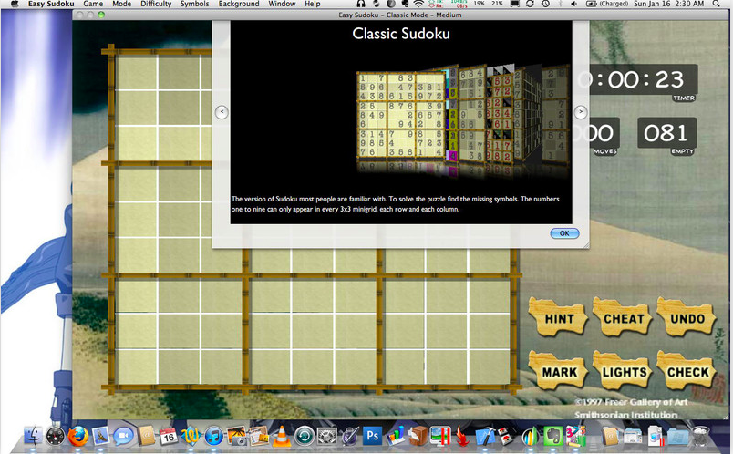Open Xcode hammer icon in Dock
733x454 pixels.
[x=485, y=436]
